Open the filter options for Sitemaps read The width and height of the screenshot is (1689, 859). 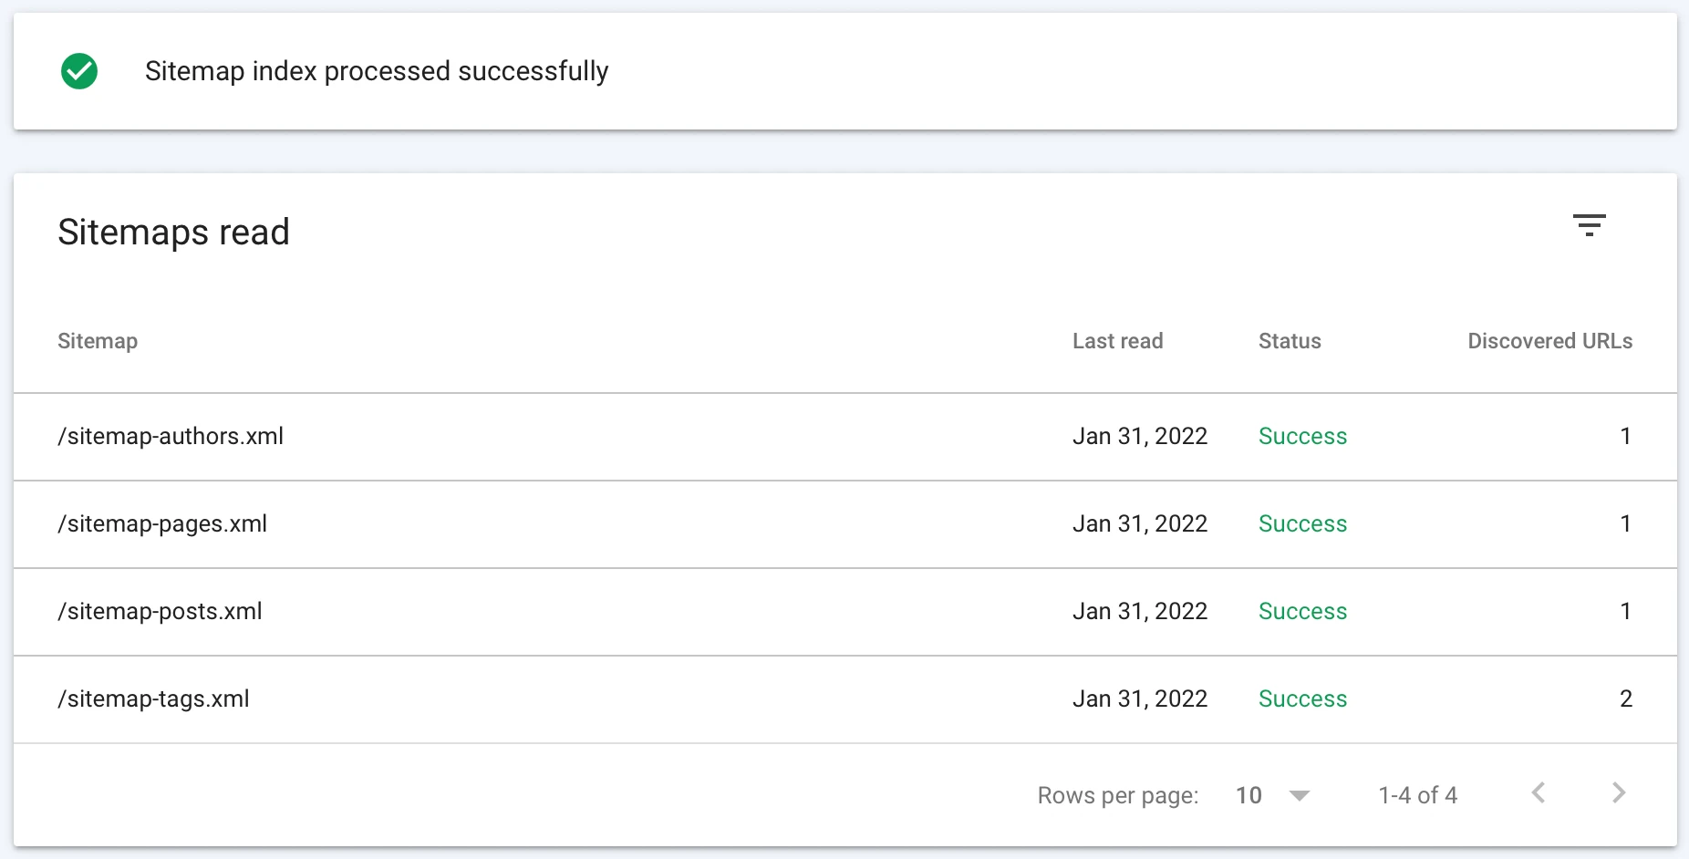click(1590, 225)
